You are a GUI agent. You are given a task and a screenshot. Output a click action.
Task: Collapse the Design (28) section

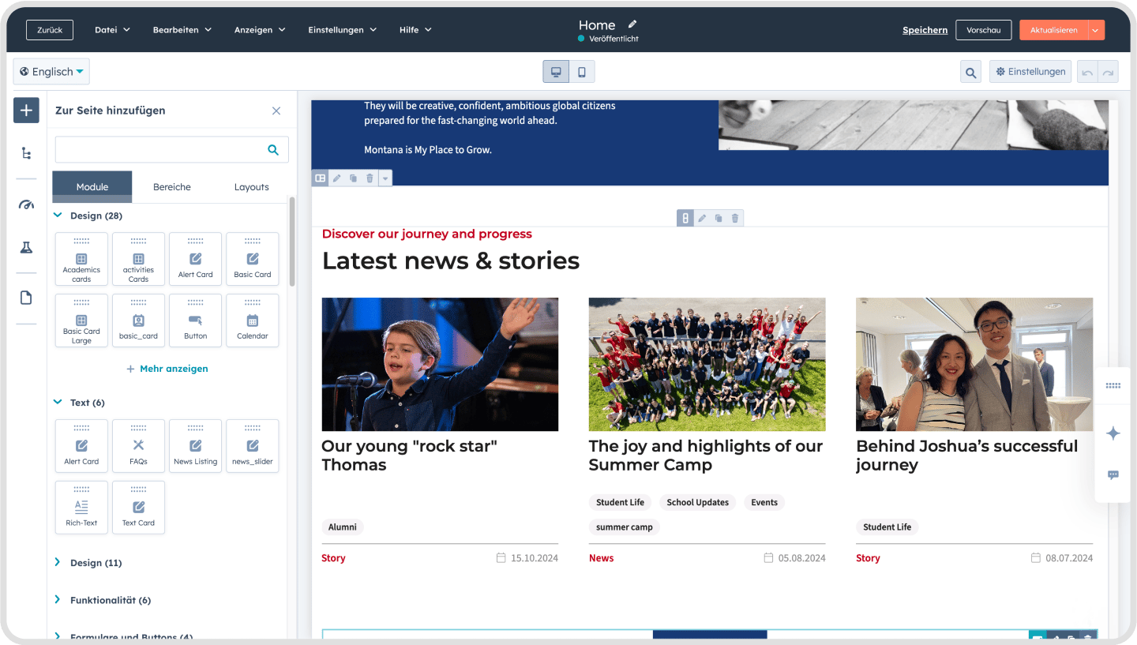[x=58, y=216]
